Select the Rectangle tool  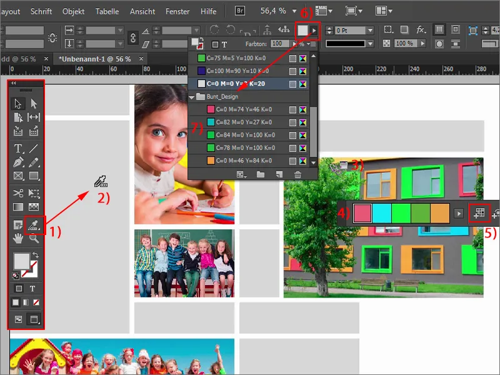point(34,176)
